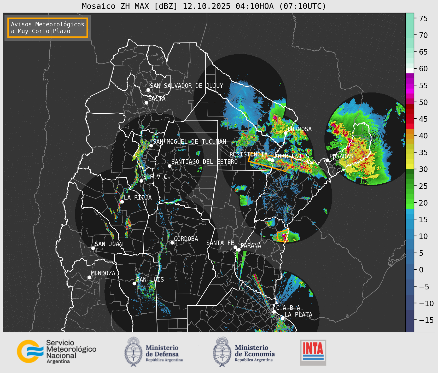Click the RESISTENCIA city label
This screenshot has width=438, height=373.
pyautogui.click(x=249, y=154)
